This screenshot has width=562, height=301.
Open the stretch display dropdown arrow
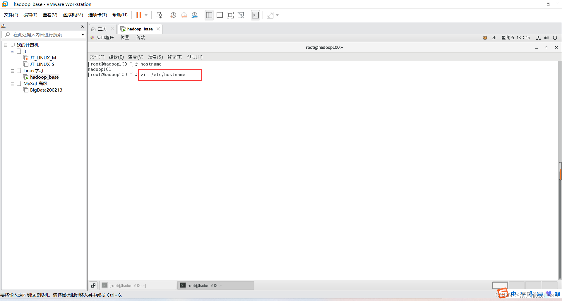[x=277, y=15]
